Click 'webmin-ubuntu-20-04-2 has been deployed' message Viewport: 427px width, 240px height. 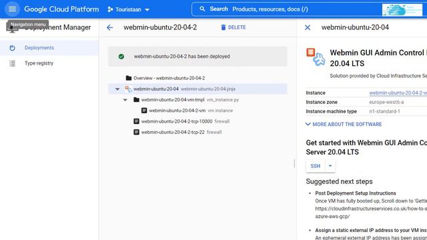tap(182, 56)
